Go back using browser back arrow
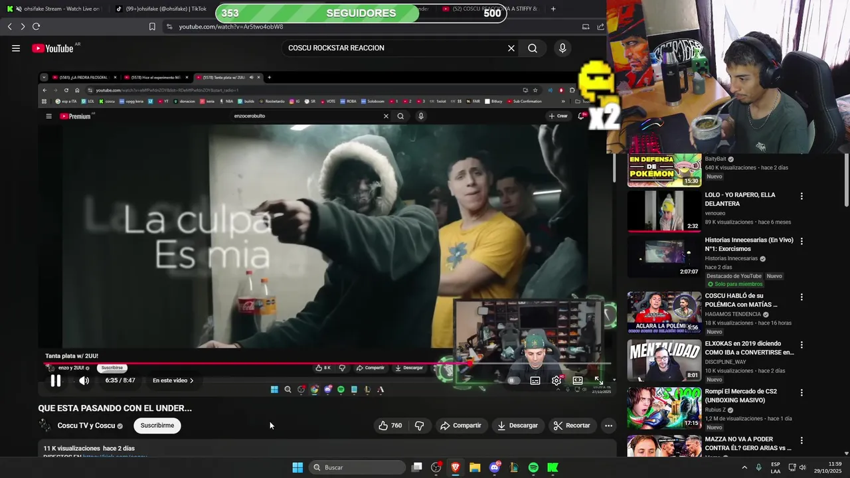Screen dimensions: 850x478 [x=9, y=27]
